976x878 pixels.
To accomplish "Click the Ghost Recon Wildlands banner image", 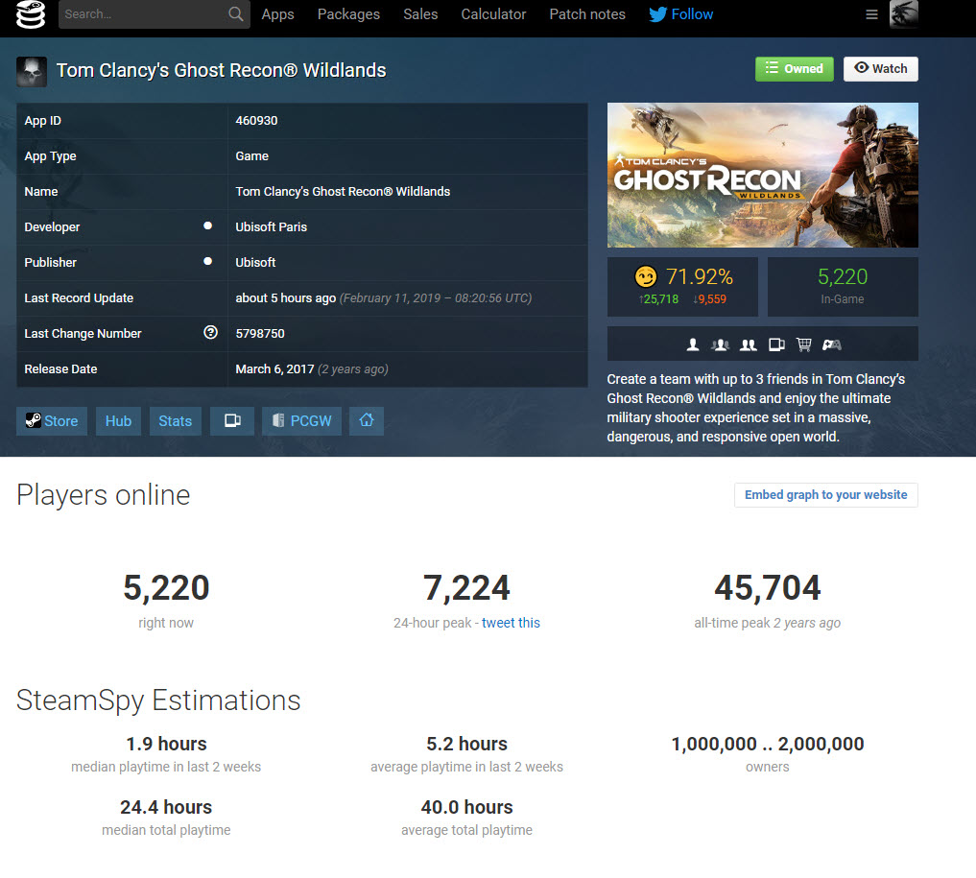I will point(762,176).
